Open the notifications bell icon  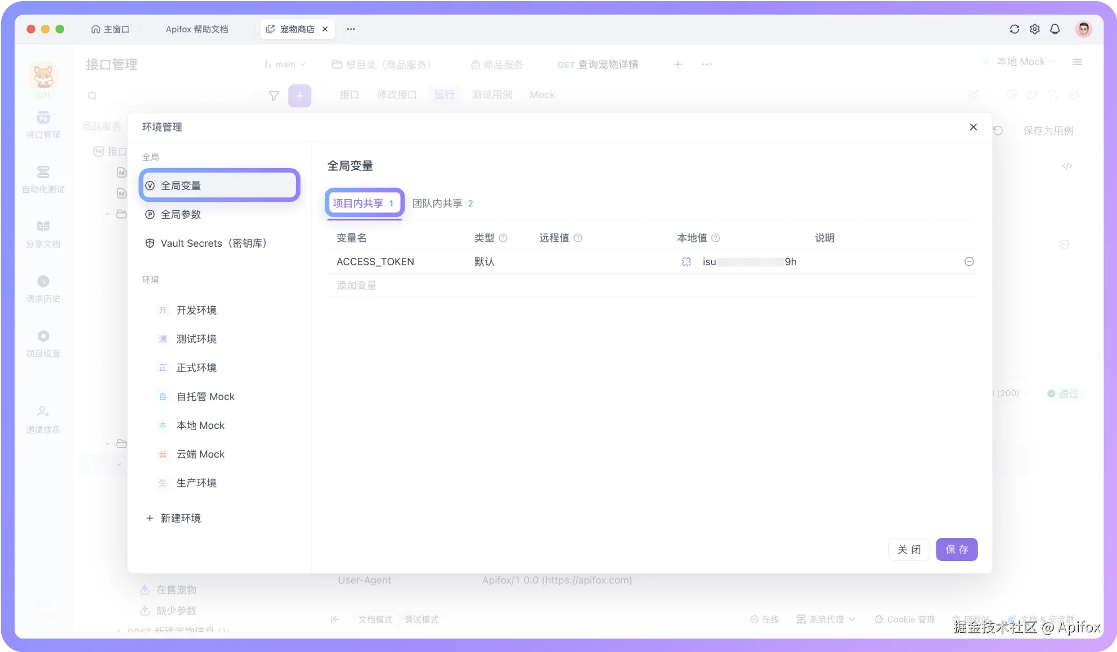tap(1055, 29)
